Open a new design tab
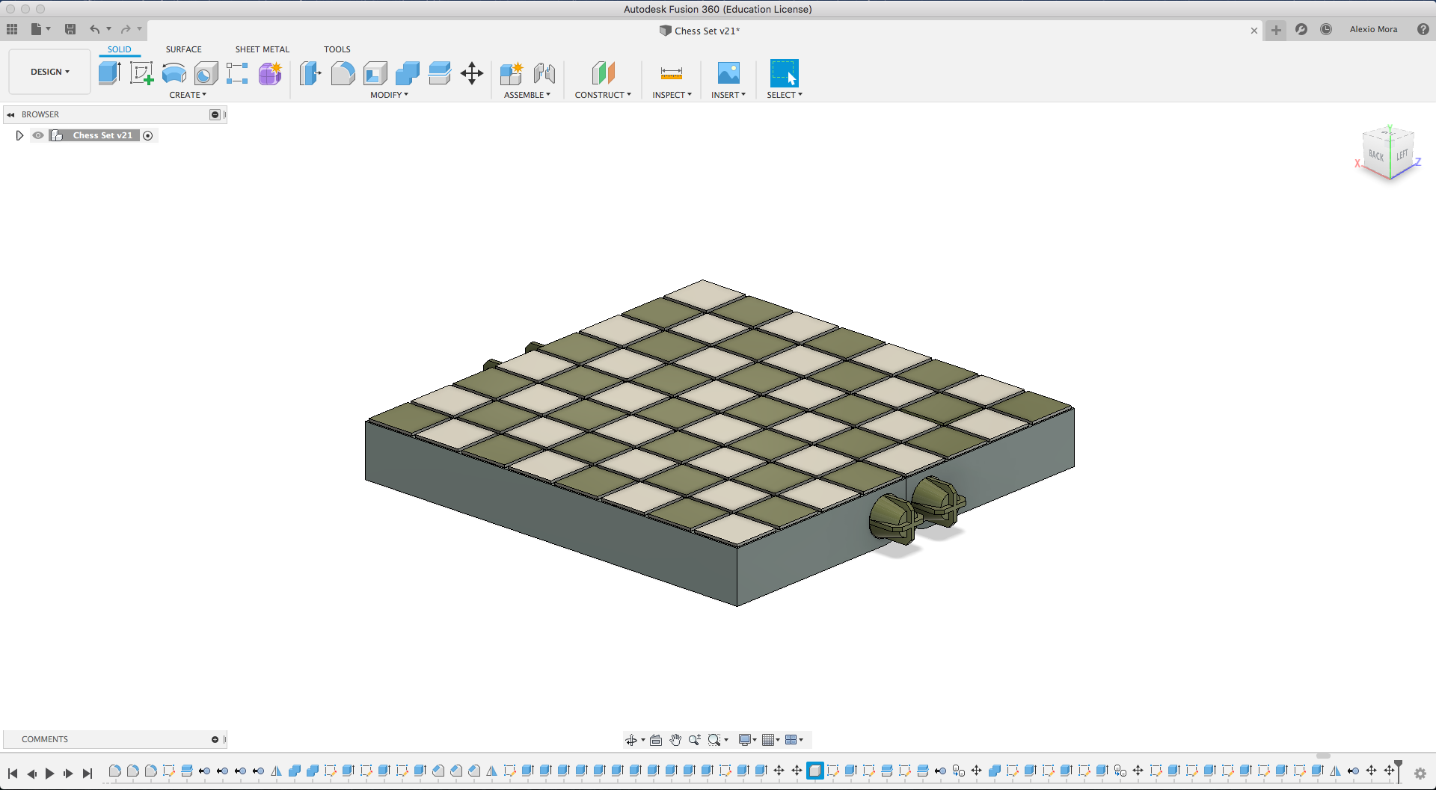 click(1276, 30)
